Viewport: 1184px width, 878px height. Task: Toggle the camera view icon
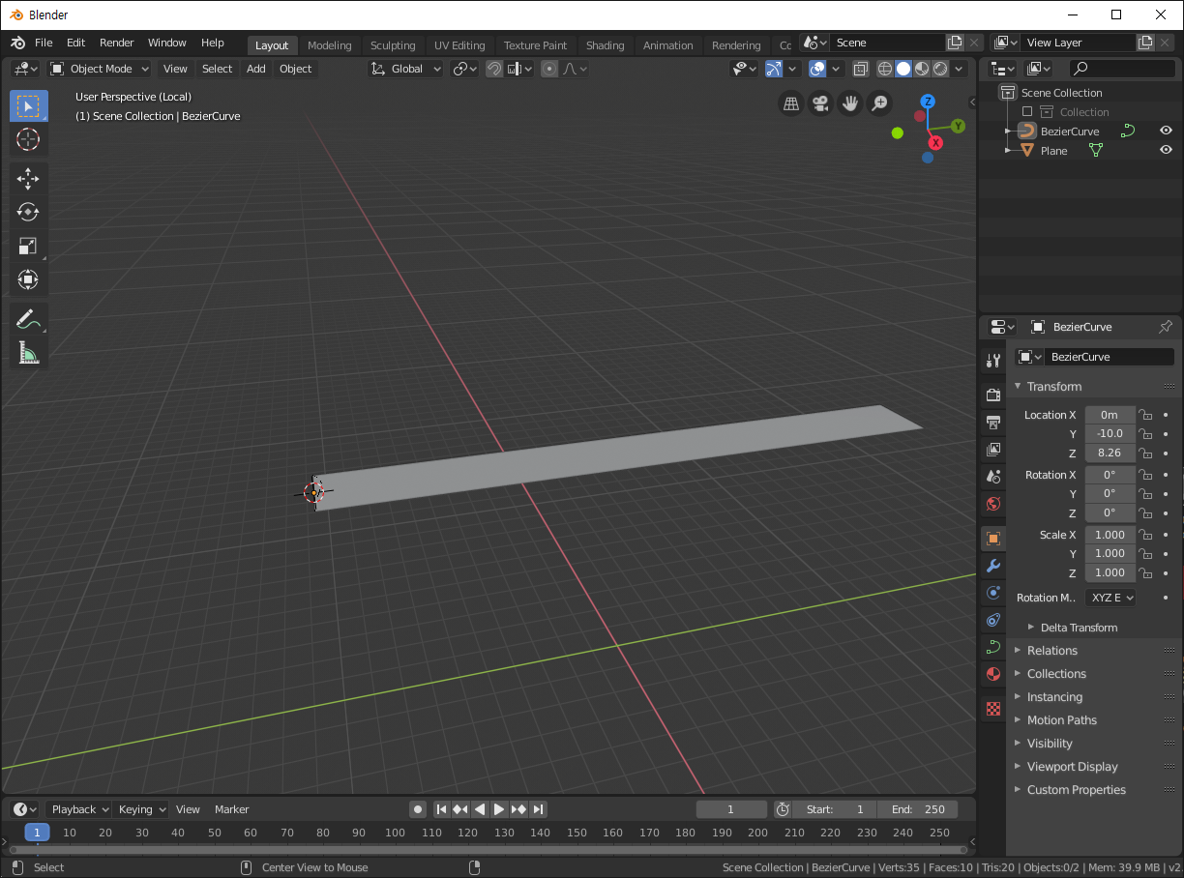[x=820, y=102]
